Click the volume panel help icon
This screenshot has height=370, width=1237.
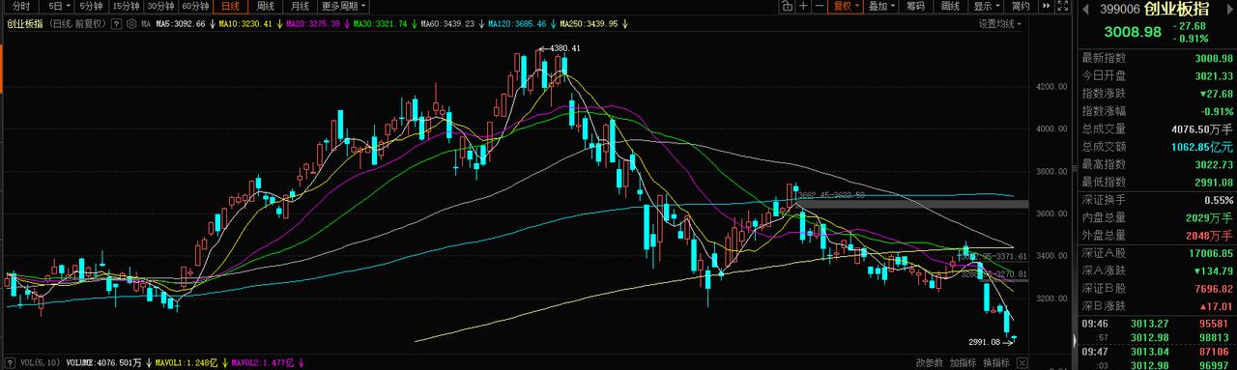pyautogui.click(x=9, y=362)
